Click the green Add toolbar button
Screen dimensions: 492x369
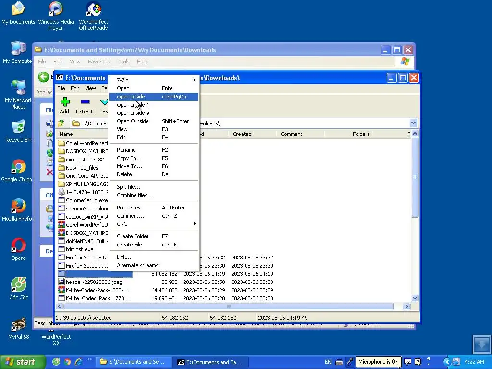(65, 106)
